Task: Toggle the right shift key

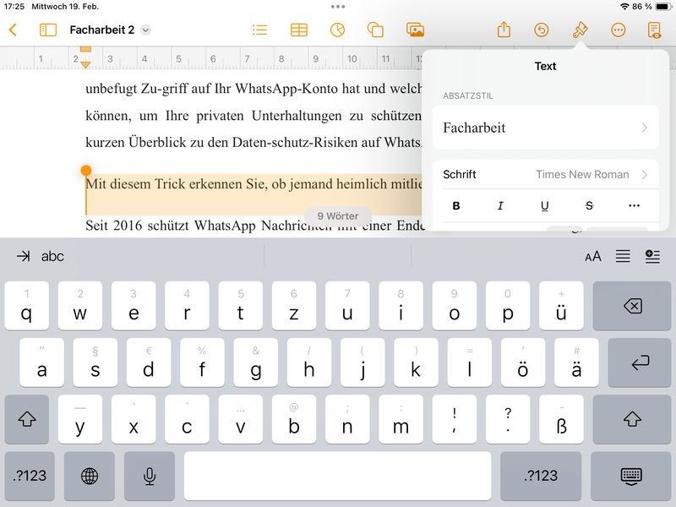Action: coord(631,419)
